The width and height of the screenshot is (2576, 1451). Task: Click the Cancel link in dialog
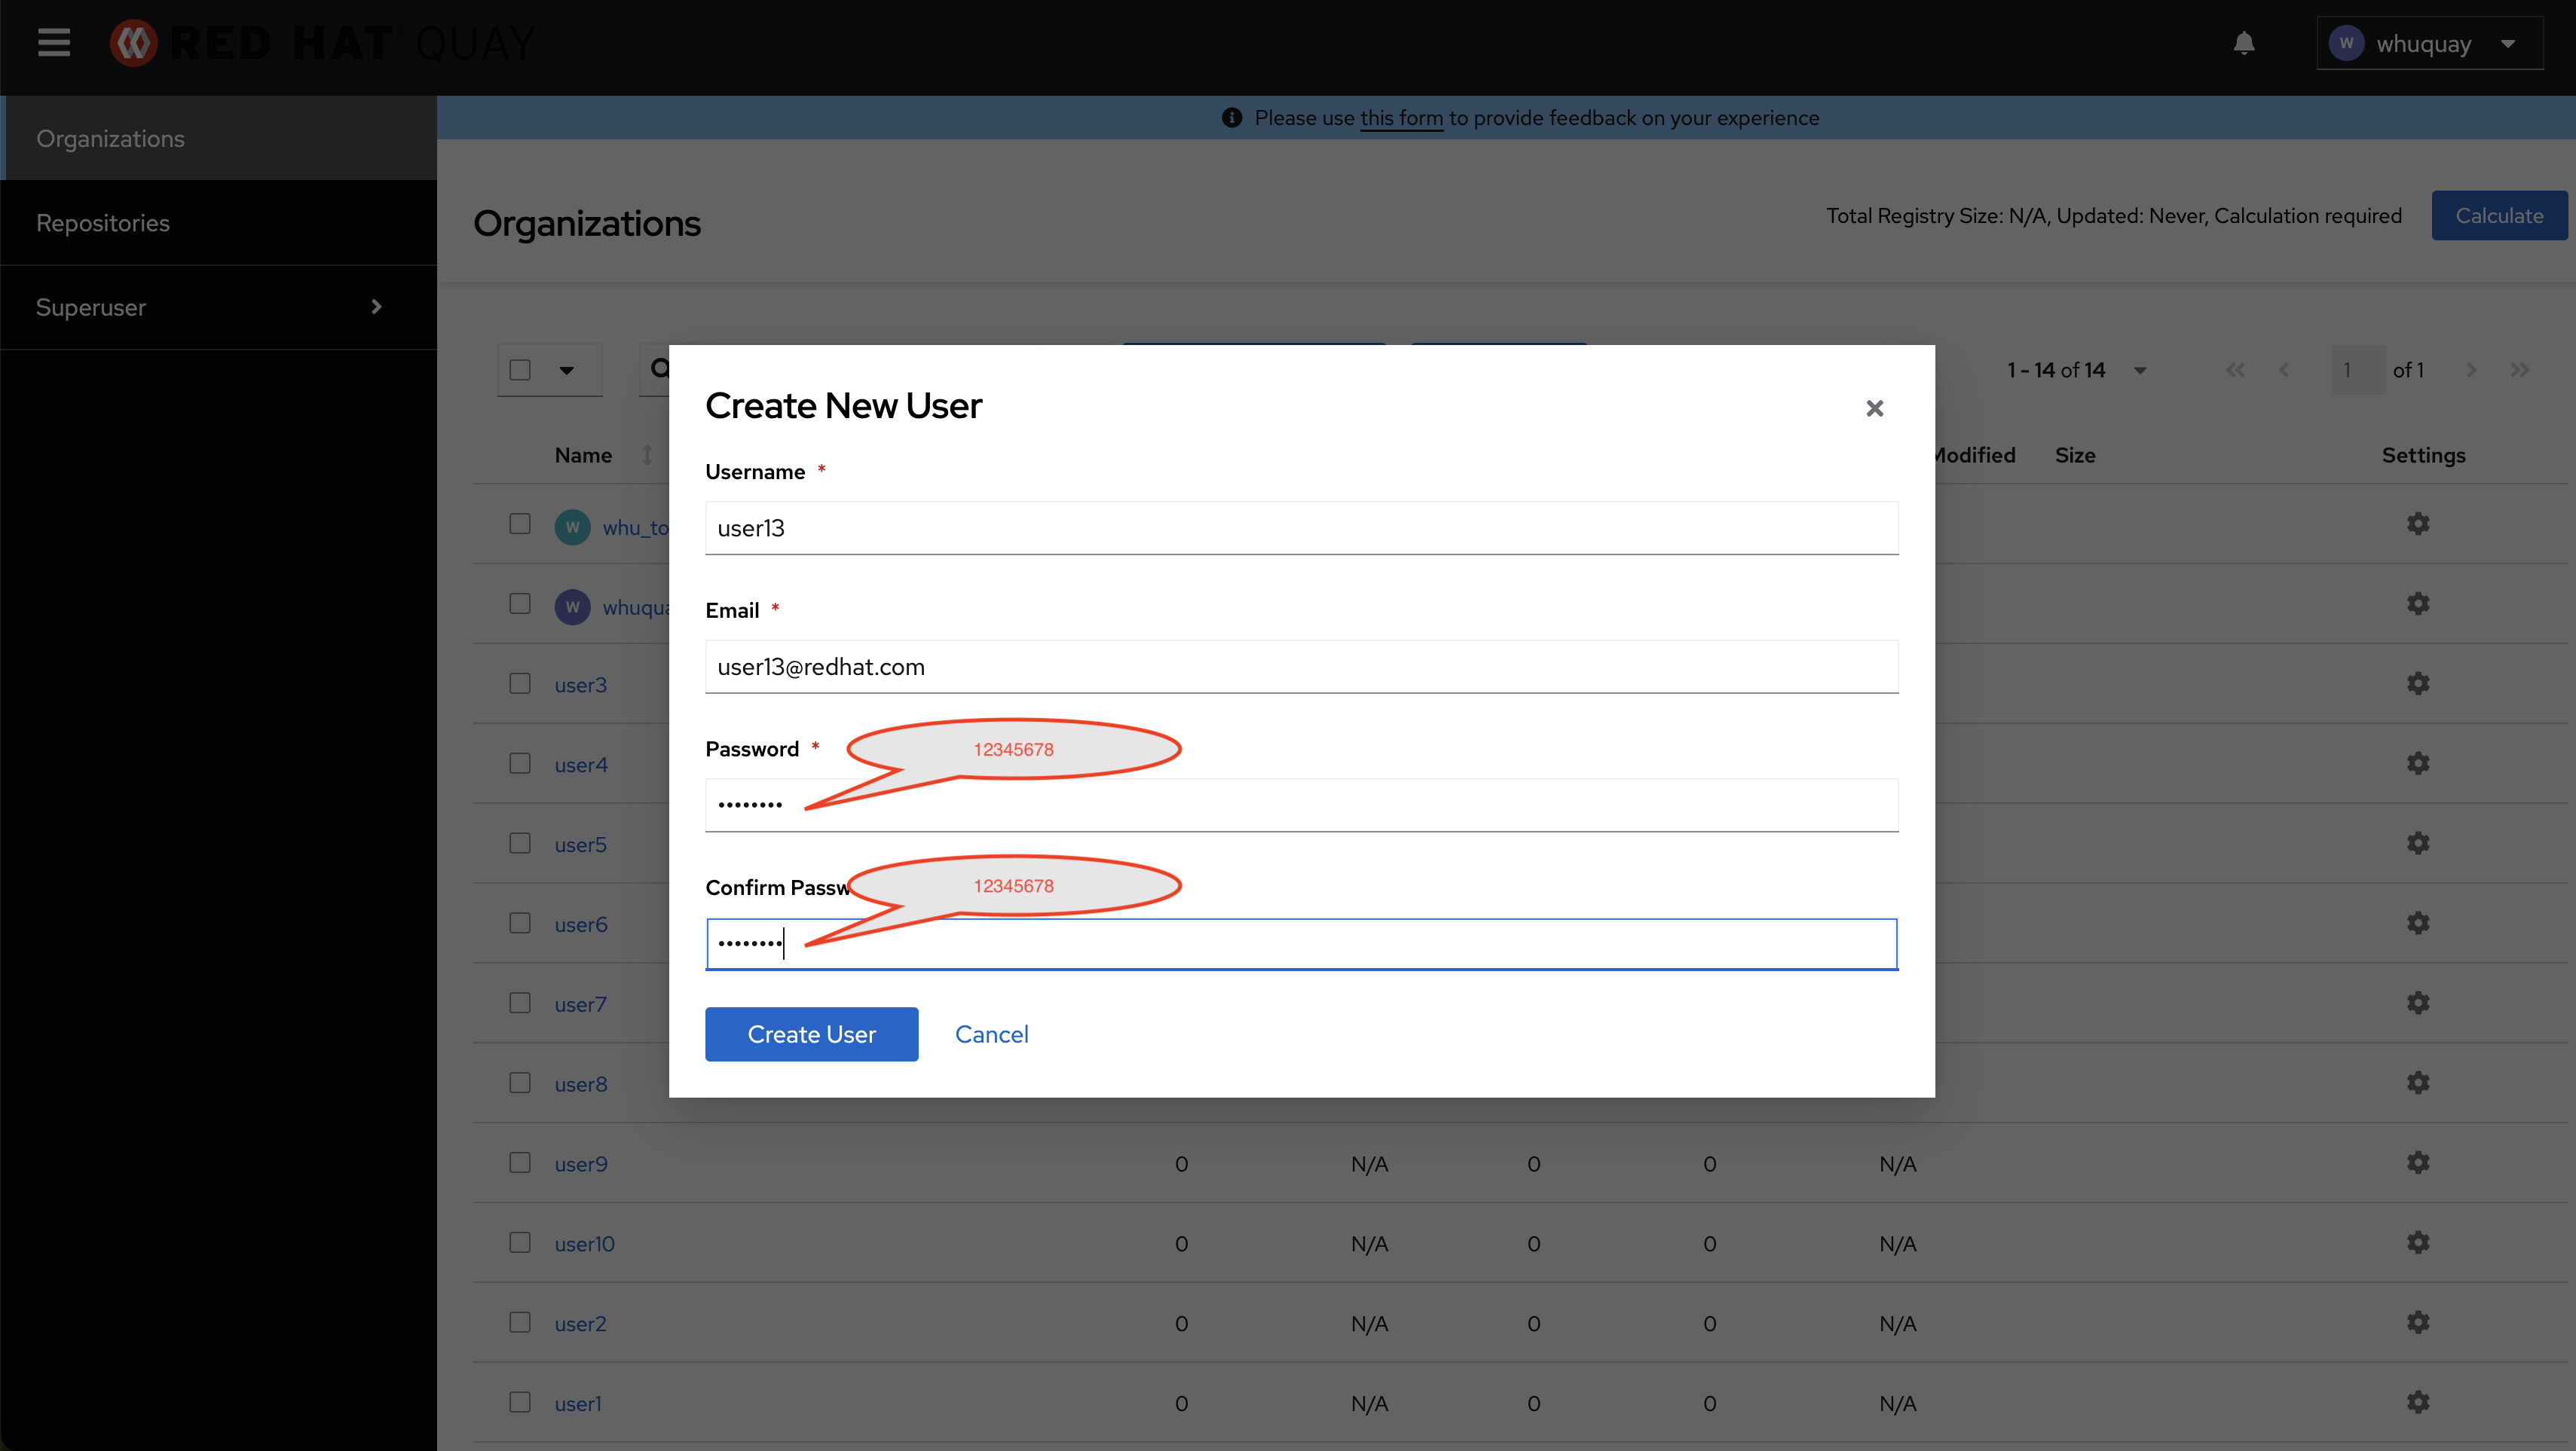pos(990,1034)
